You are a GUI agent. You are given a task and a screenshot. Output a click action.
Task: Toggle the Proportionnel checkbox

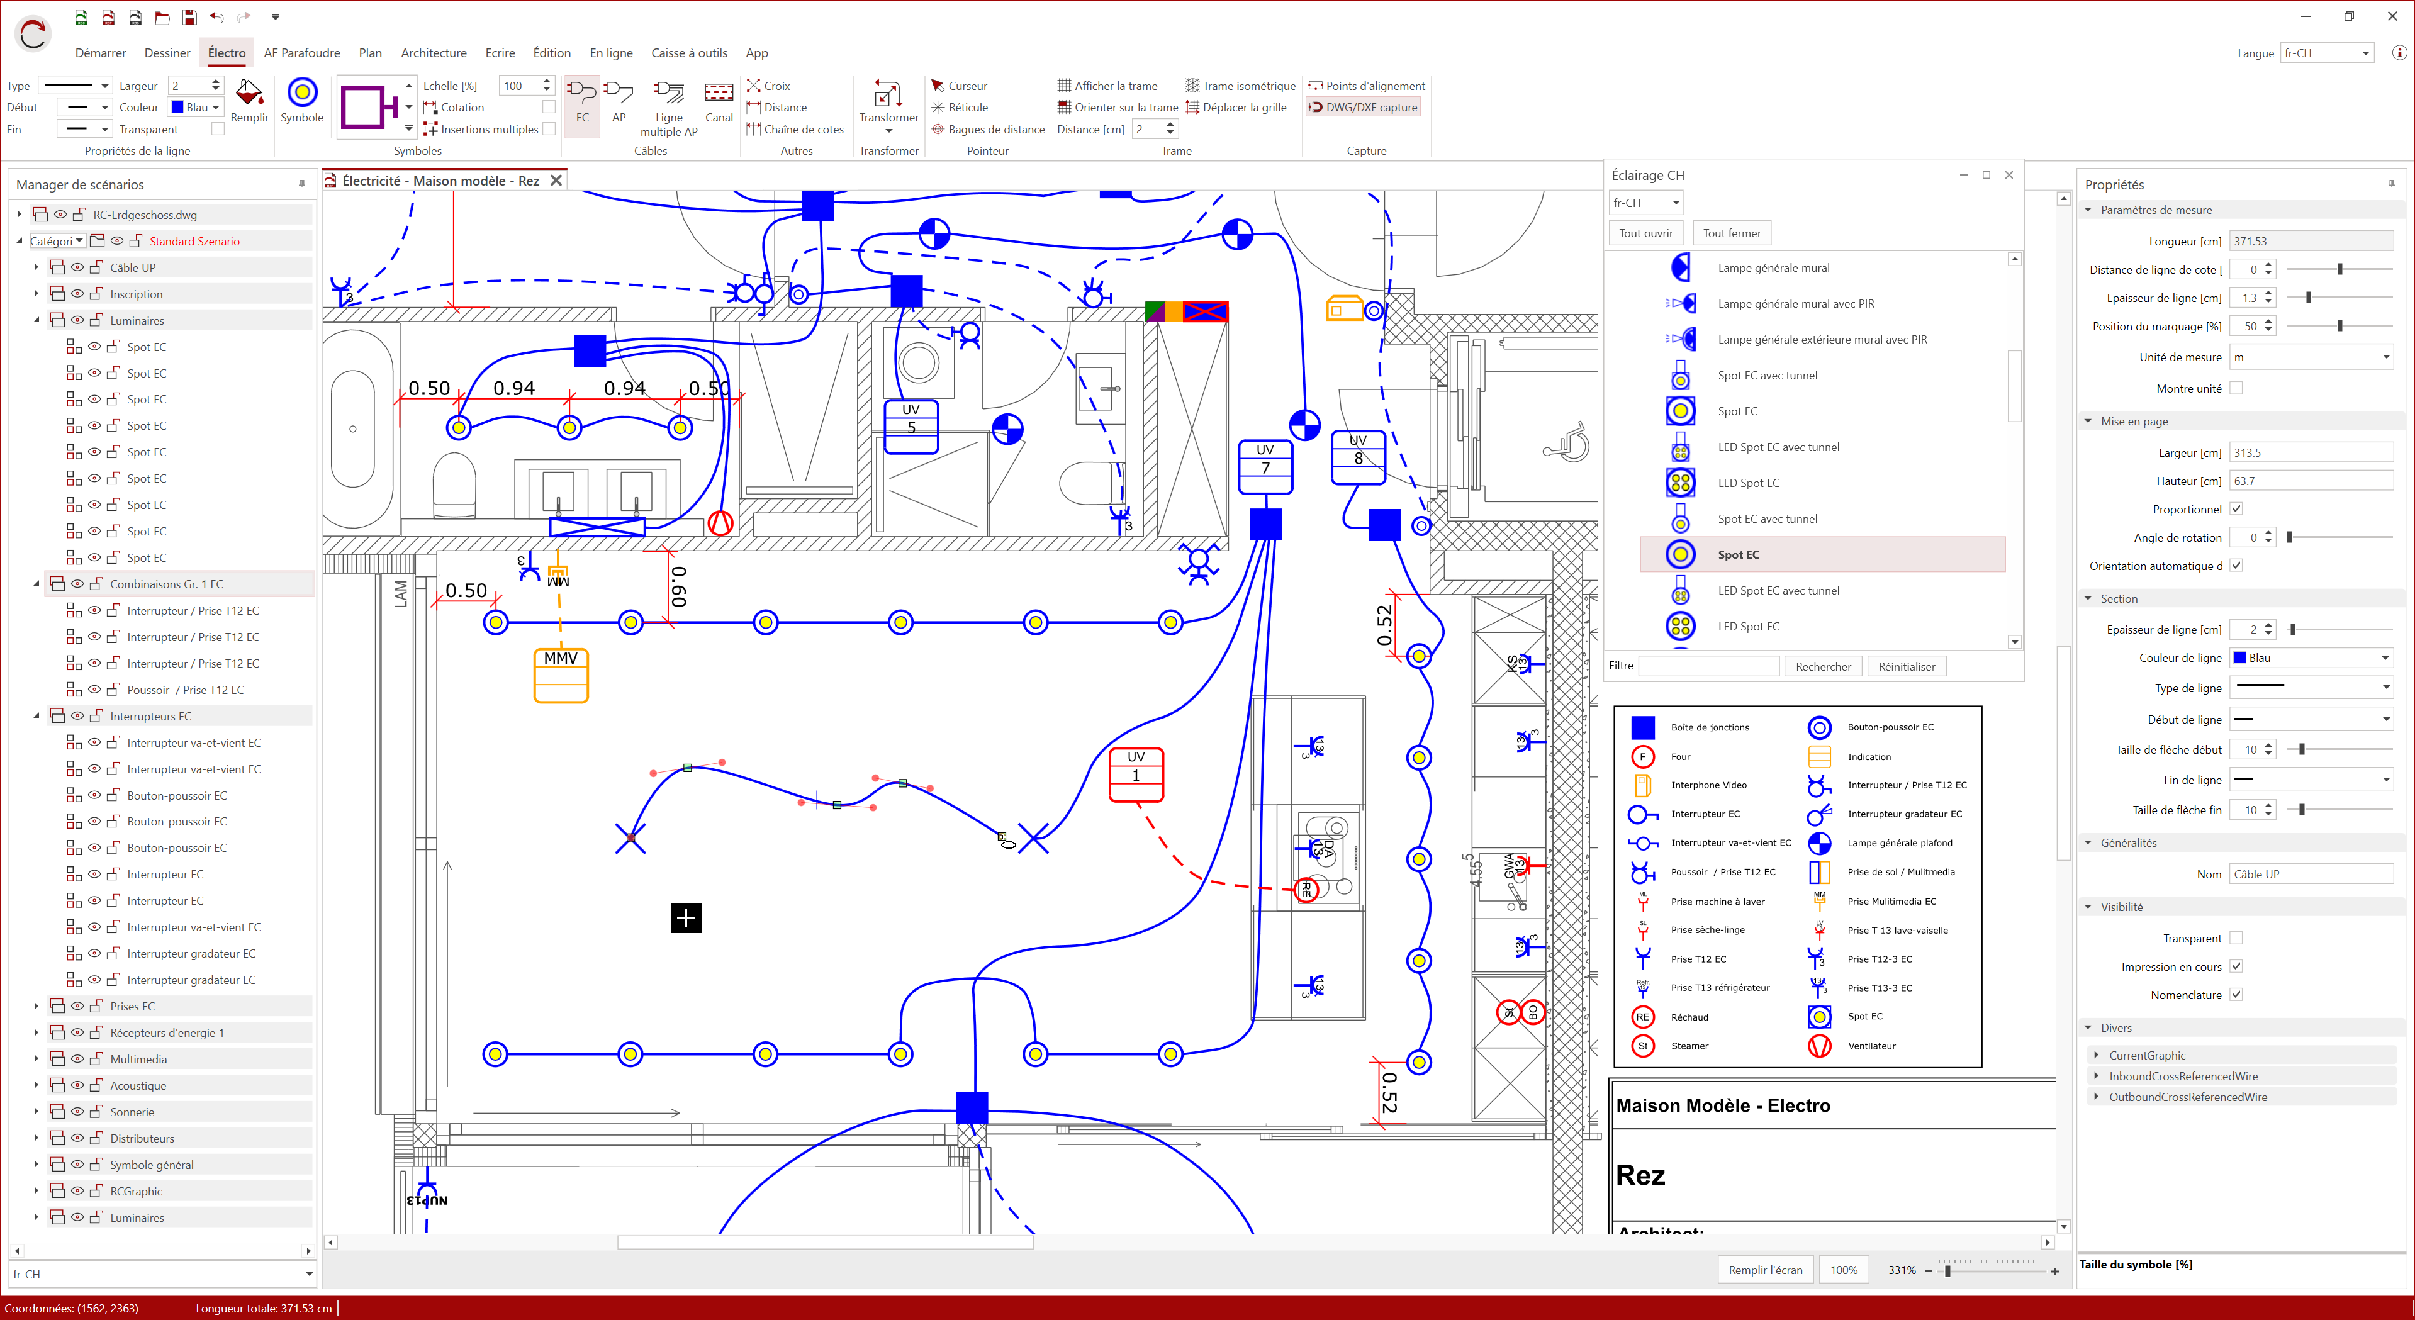click(2236, 509)
